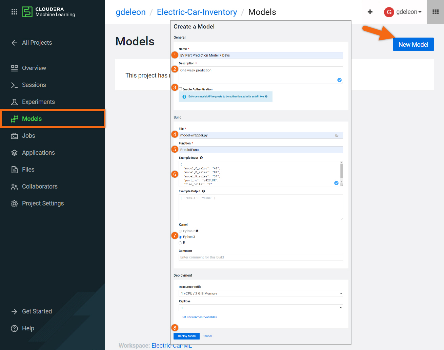The image size is (444, 350).
Task: Click the Experiments flask icon
Action: (x=14, y=102)
